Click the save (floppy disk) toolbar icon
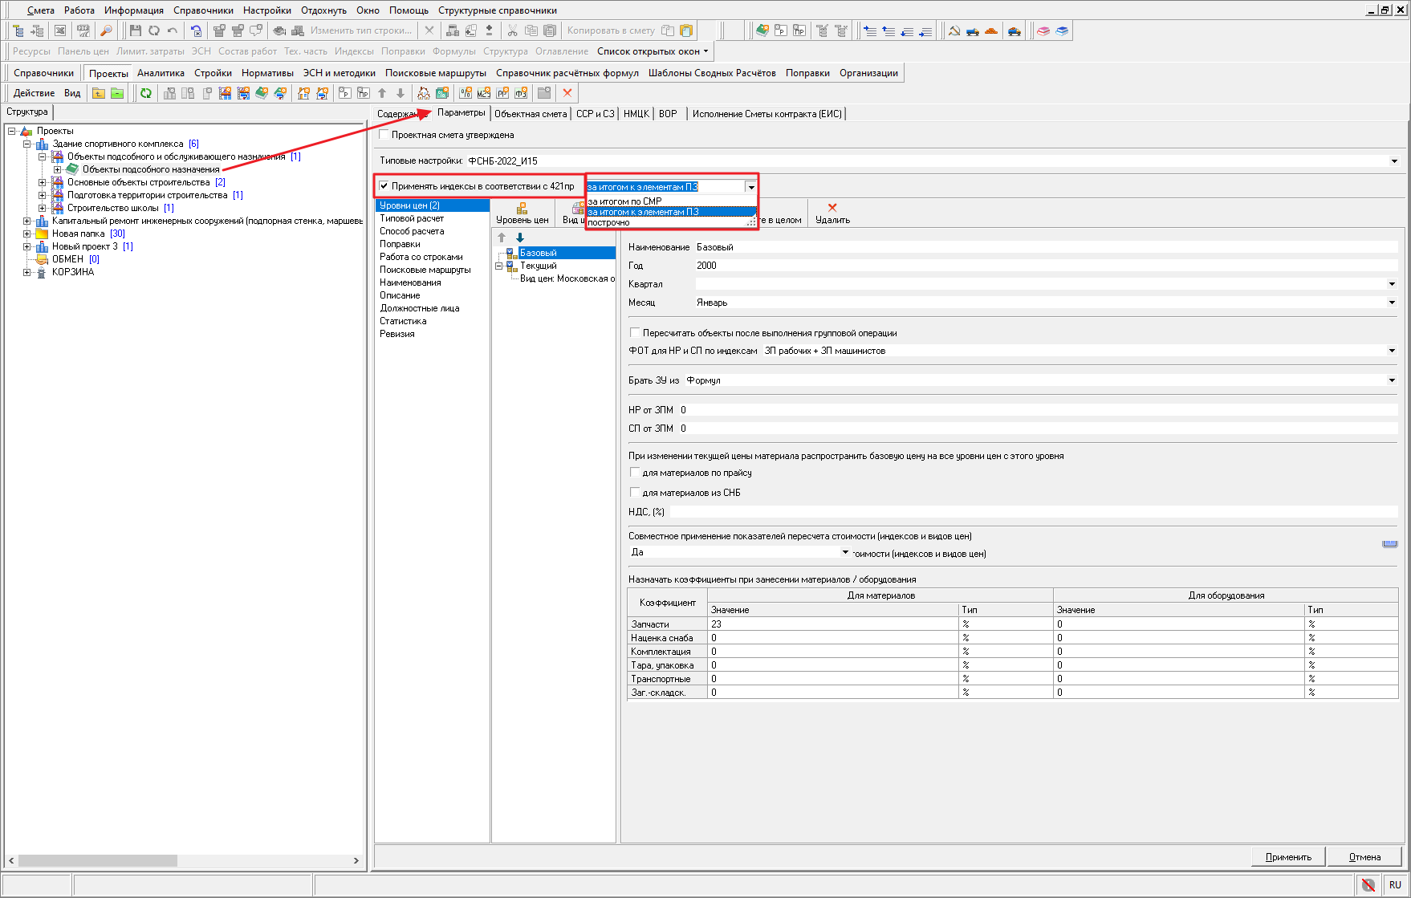Image resolution: width=1411 pixels, height=898 pixels. pyautogui.click(x=135, y=30)
